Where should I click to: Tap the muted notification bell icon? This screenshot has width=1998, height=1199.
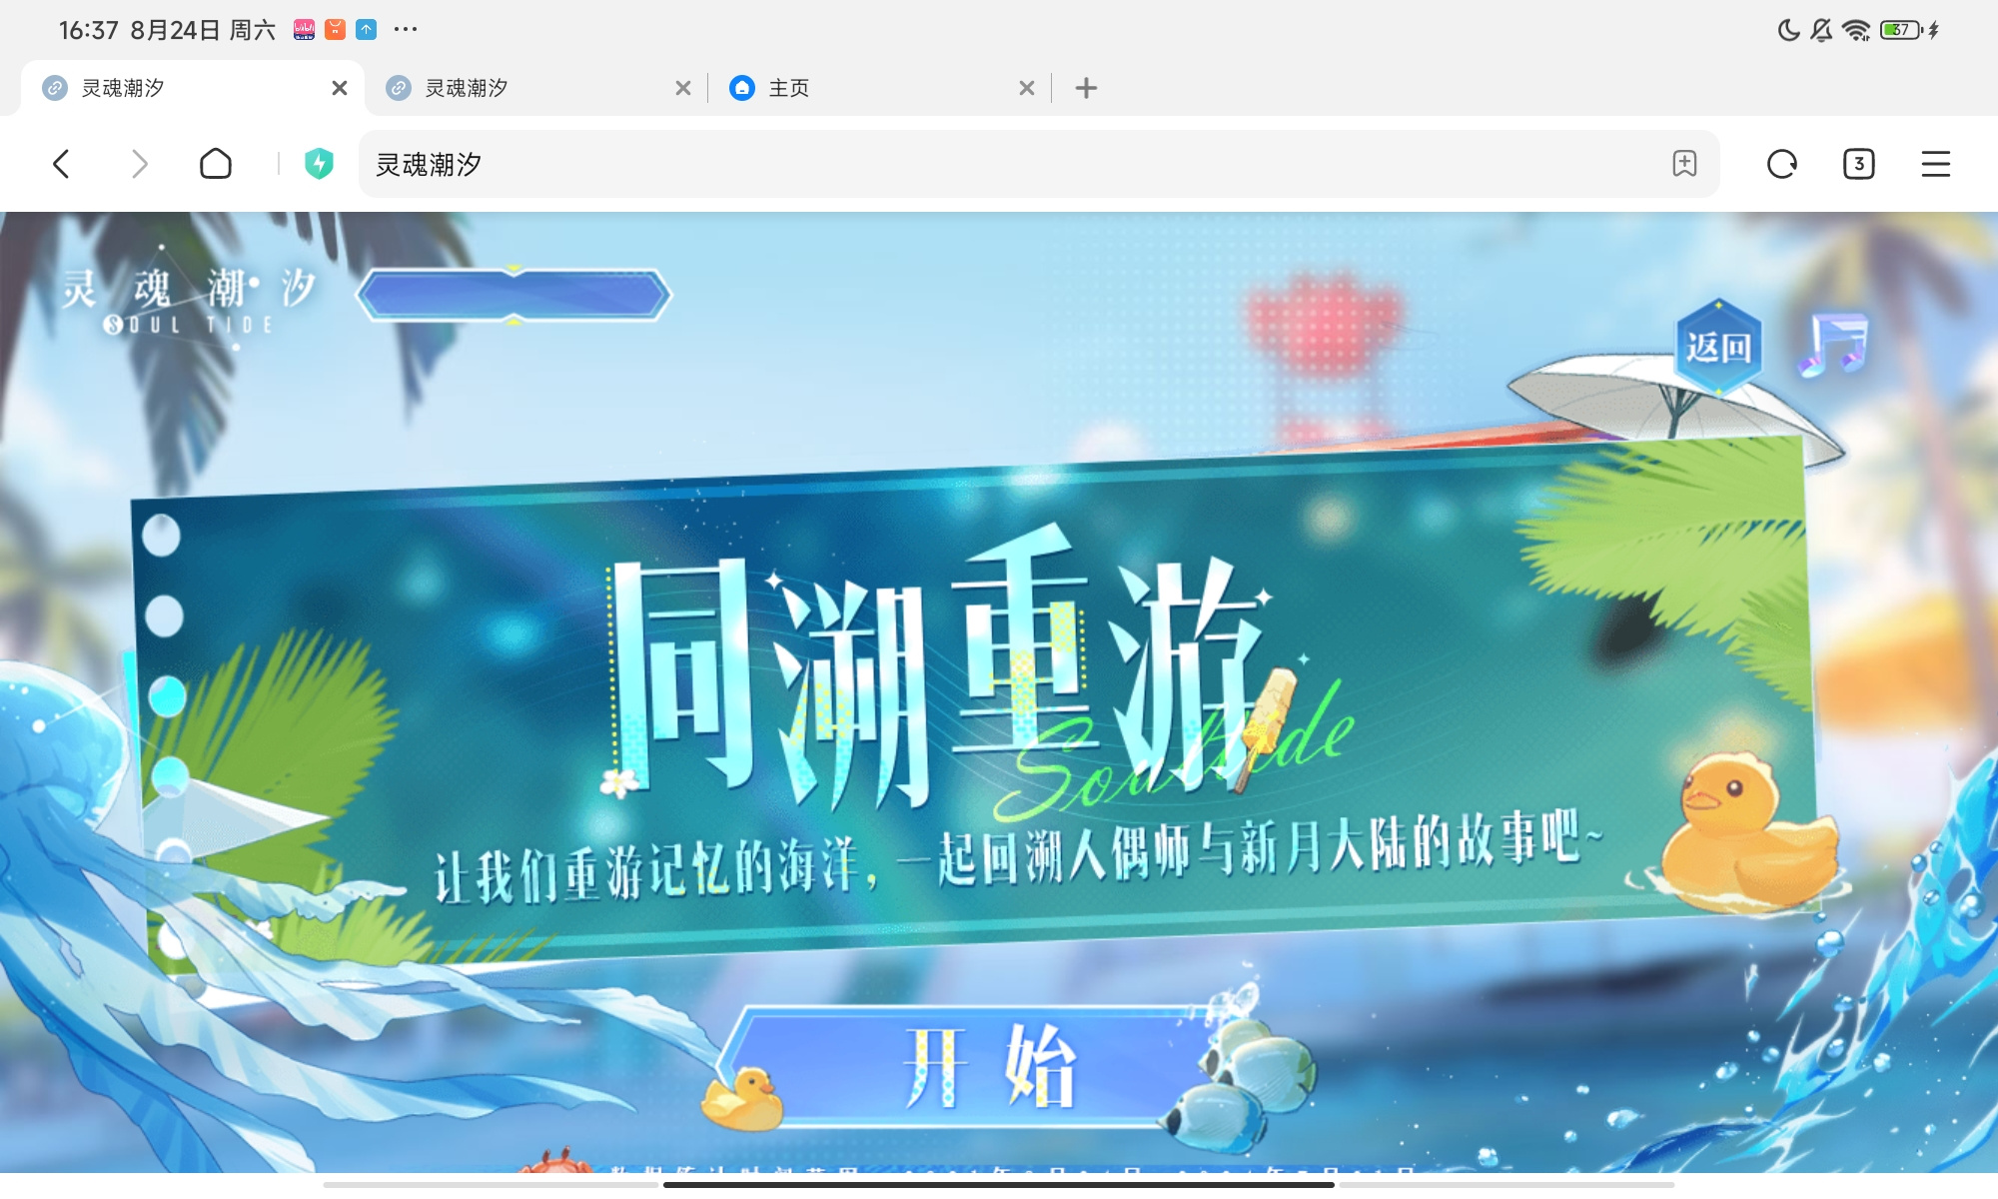tap(1822, 30)
